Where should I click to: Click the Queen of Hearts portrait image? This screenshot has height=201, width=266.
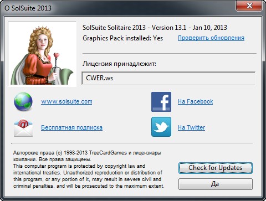[42, 54]
